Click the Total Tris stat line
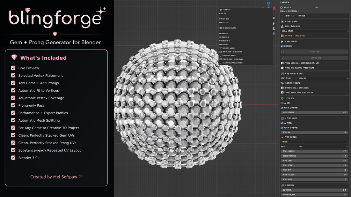This screenshot has height=197, width=351. click(224, 23)
